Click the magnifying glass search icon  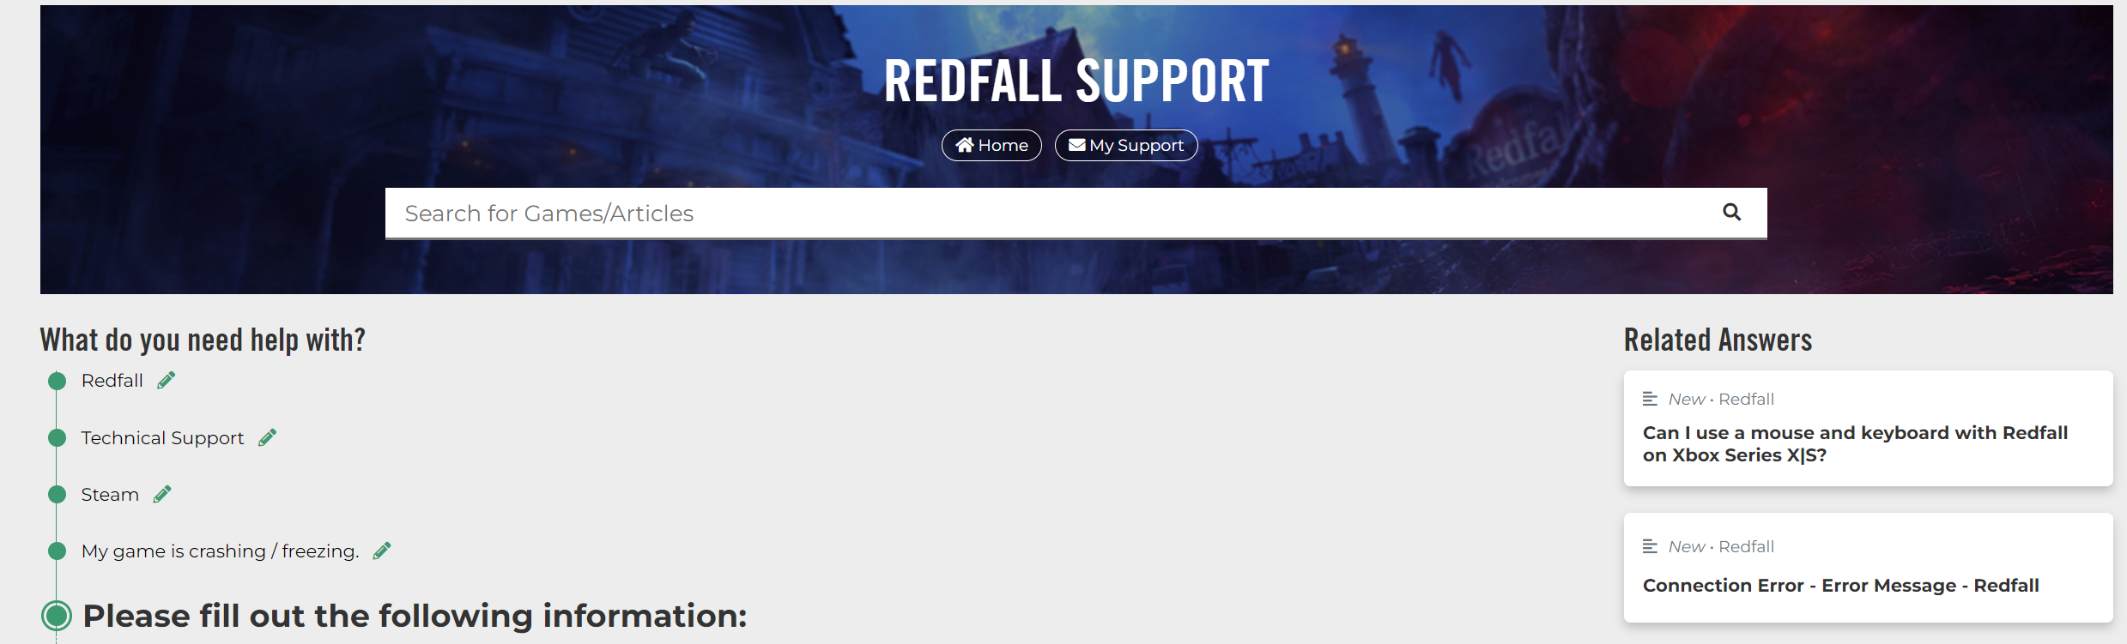point(1731,212)
